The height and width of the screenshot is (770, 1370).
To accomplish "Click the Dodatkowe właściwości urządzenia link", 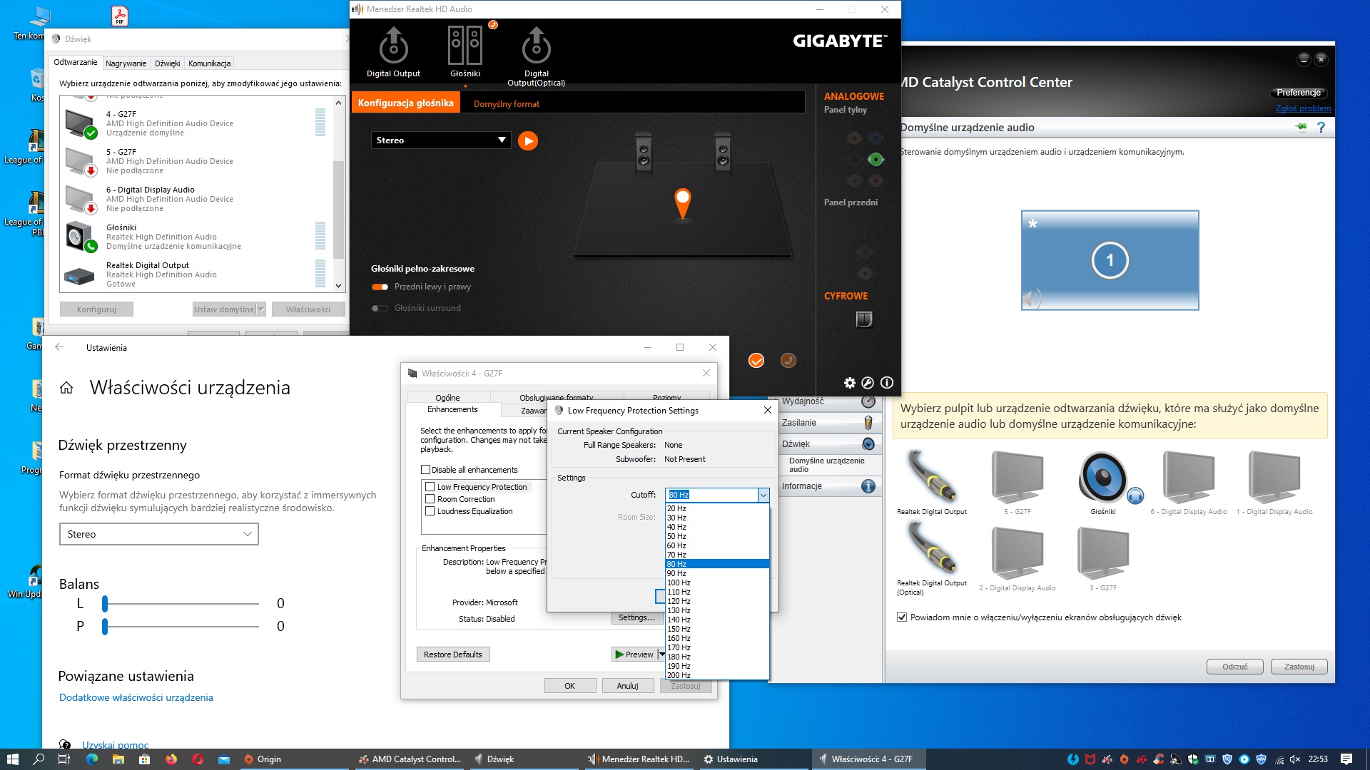I will (136, 697).
